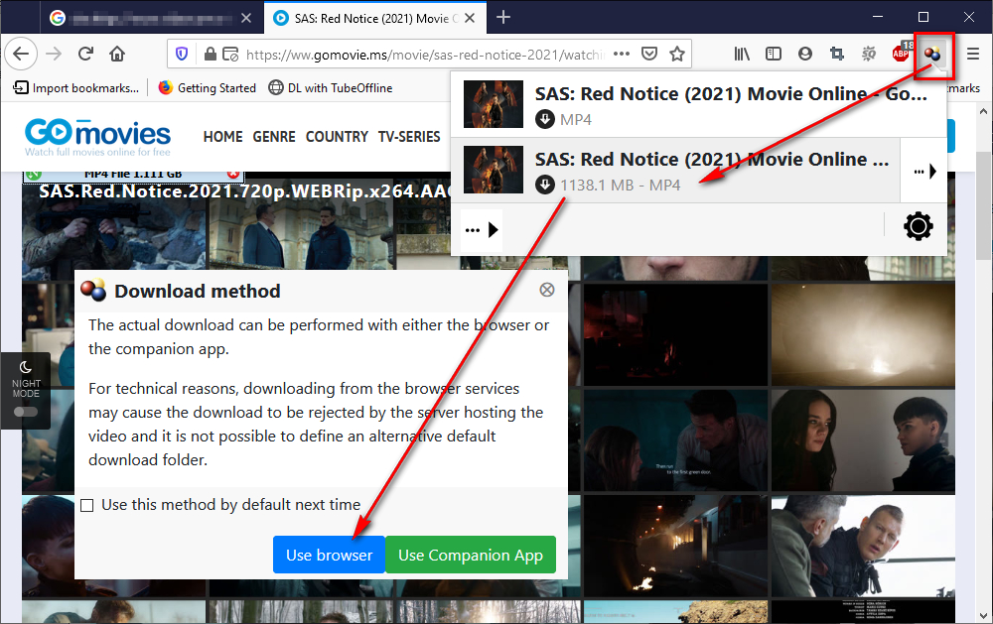Go back to the previous page
This screenshot has height=624, width=993.
(21, 54)
